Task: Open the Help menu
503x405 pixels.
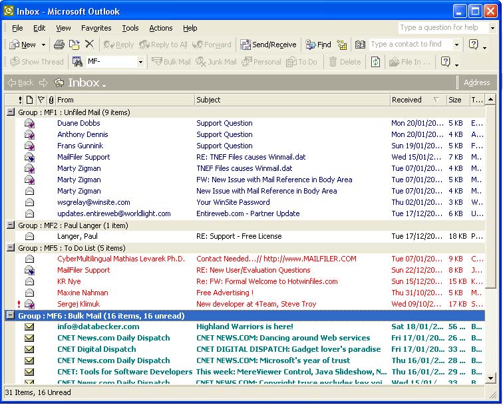Action: point(190,28)
